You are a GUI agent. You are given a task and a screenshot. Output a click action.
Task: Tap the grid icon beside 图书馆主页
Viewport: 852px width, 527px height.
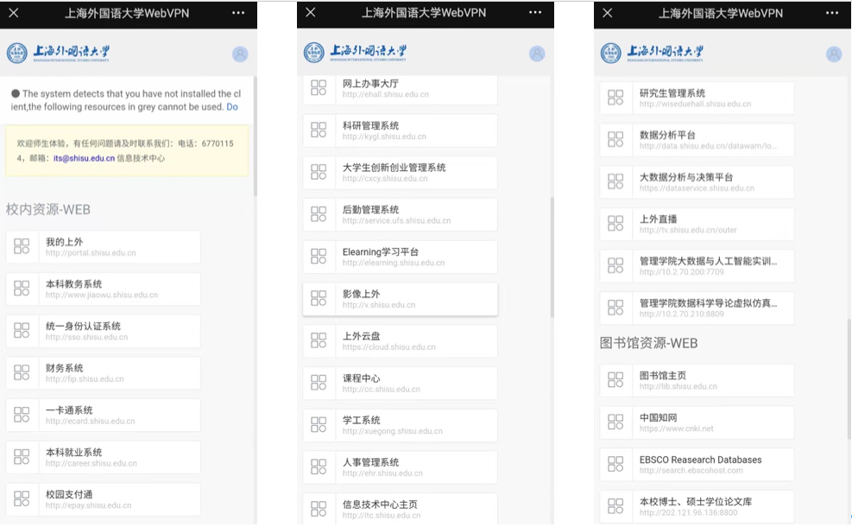coord(615,380)
